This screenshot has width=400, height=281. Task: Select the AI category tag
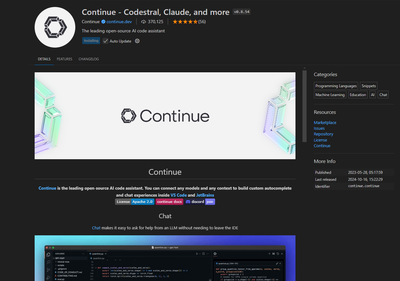coord(373,95)
